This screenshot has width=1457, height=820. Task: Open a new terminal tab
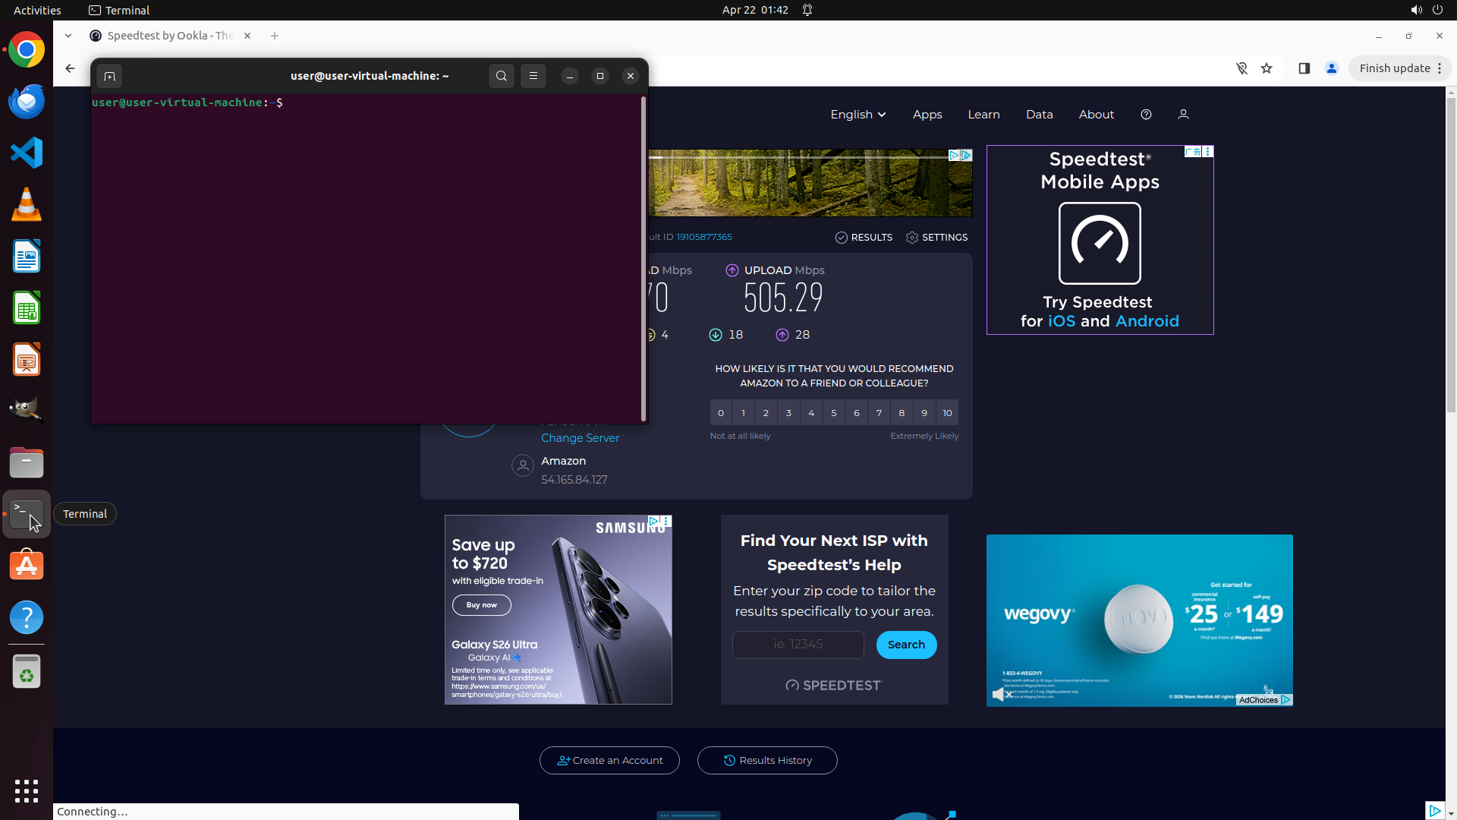tap(109, 76)
